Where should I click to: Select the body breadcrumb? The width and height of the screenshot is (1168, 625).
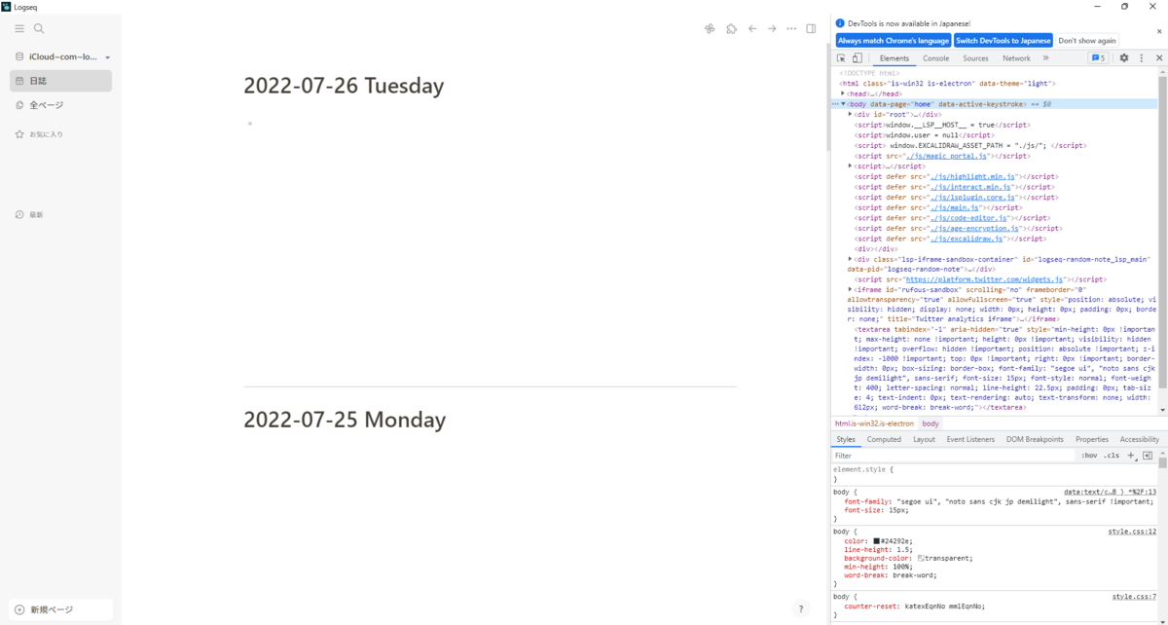[931, 423]
